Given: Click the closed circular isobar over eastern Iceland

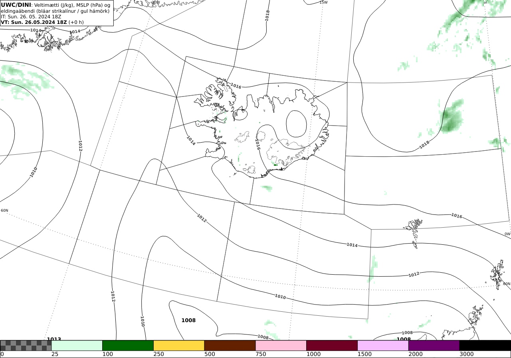Looking at the screenshot, I should 297,124.
